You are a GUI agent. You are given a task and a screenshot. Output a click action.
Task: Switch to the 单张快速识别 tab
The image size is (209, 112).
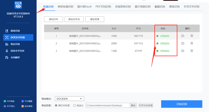[x=65, y=7]
